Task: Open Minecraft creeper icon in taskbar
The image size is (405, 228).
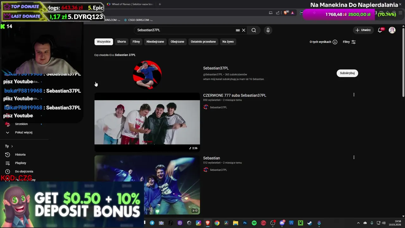Action: [x=300, y=223]
